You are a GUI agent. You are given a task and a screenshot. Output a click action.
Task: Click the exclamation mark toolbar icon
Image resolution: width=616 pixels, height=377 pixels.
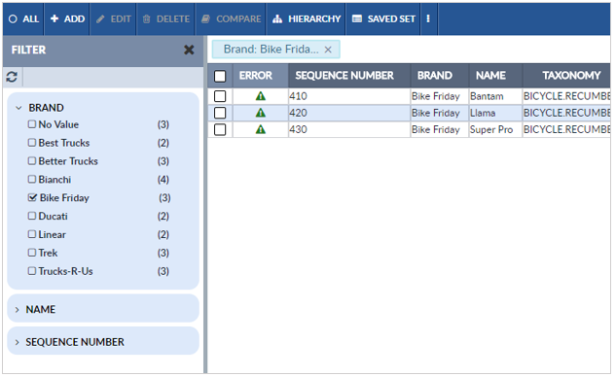pos(428,19)
